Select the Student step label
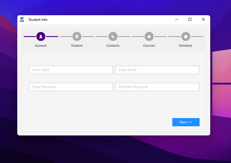 pyautogui.click(x=77, y=46)
